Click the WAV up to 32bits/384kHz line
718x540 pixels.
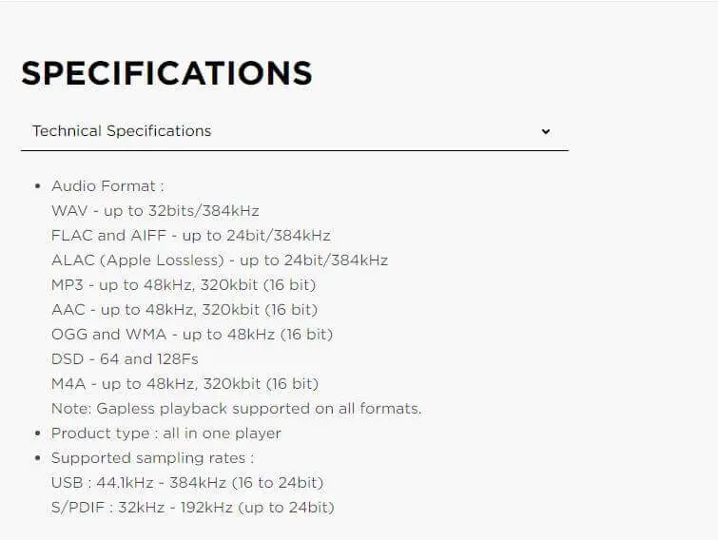click(155, 211)
